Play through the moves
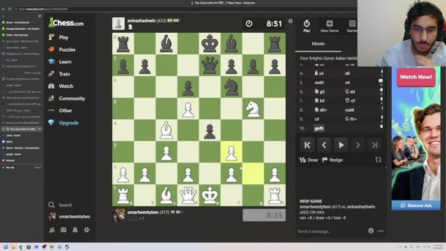 point(341,145)
